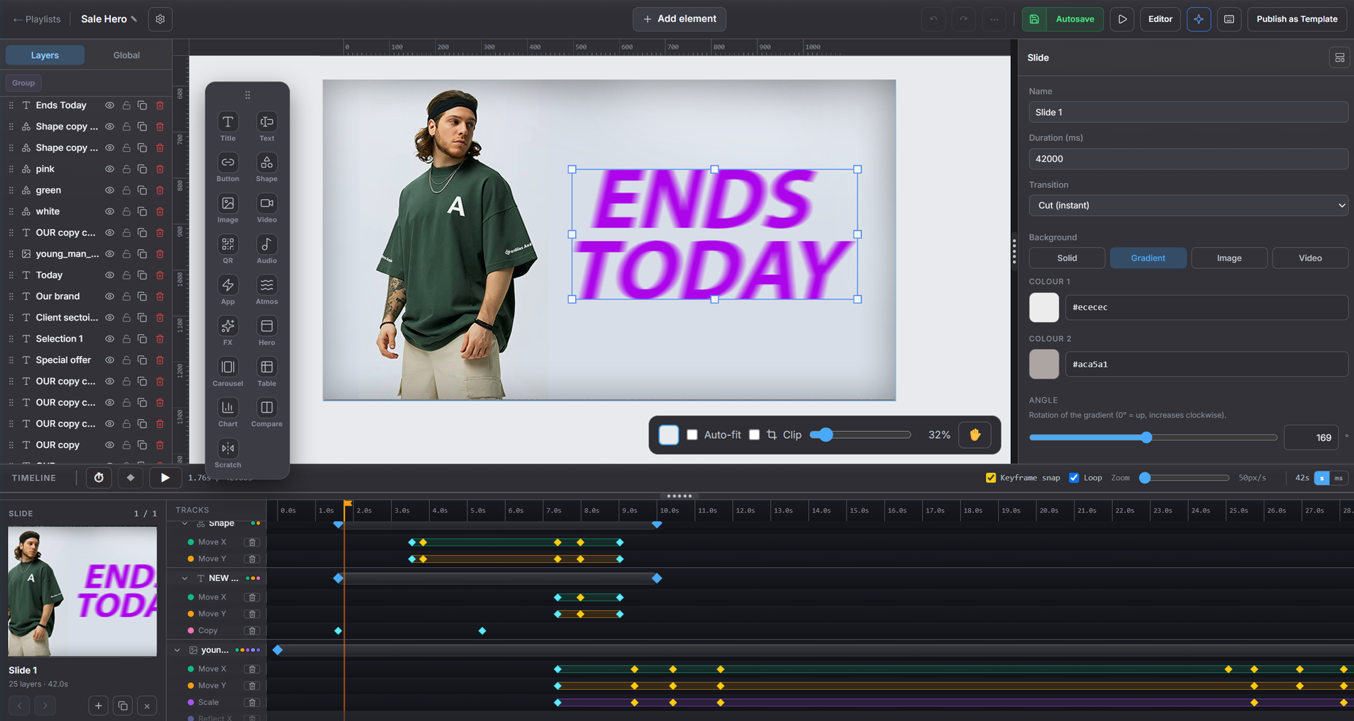
Task: Click Publish as Template
Action: [x=1297, y=19]
